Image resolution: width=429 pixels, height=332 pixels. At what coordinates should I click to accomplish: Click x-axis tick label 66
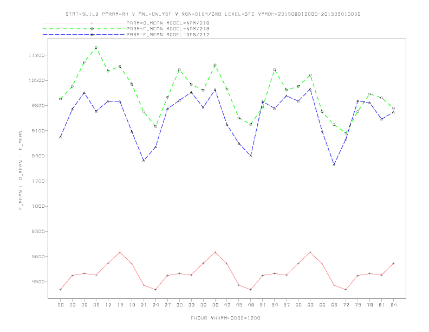tap(322, 305)
